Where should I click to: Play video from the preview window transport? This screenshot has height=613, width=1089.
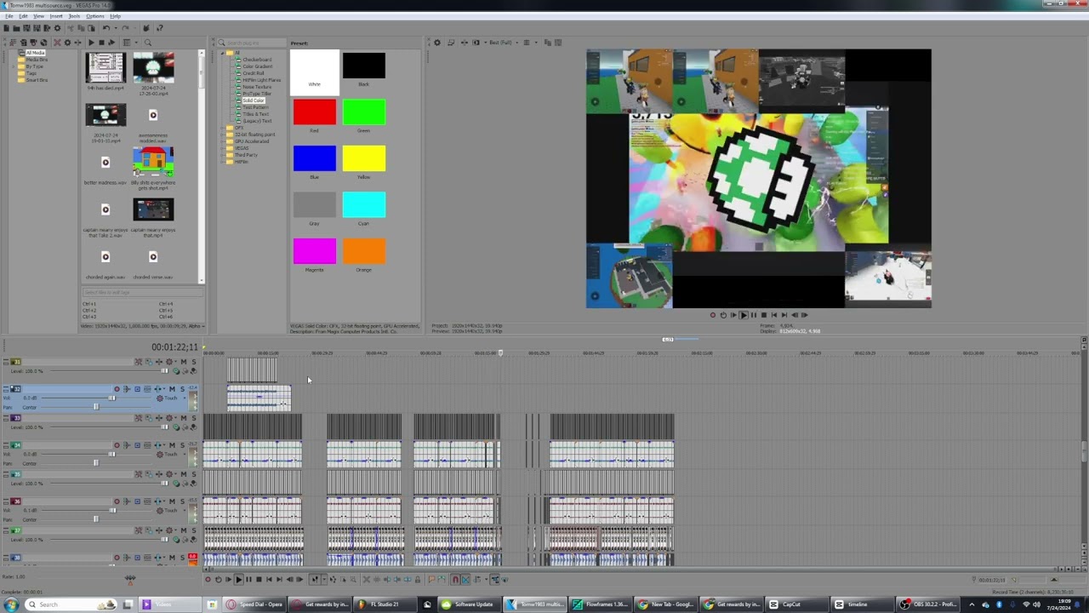[x=743, y=315]
